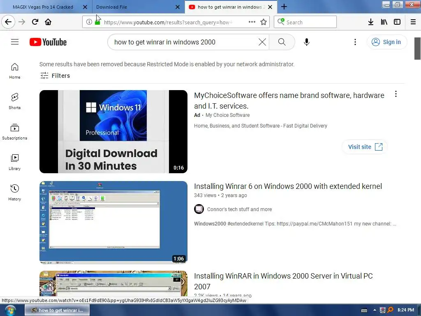421x316 pixels.
Task: Close the MAGIX Vegas Pro tab
Action: [85, 7]
